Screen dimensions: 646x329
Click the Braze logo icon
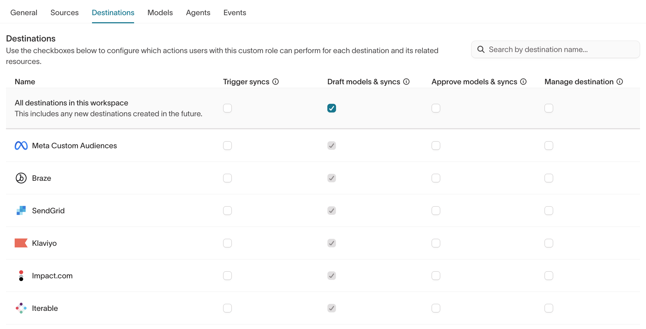21,178
